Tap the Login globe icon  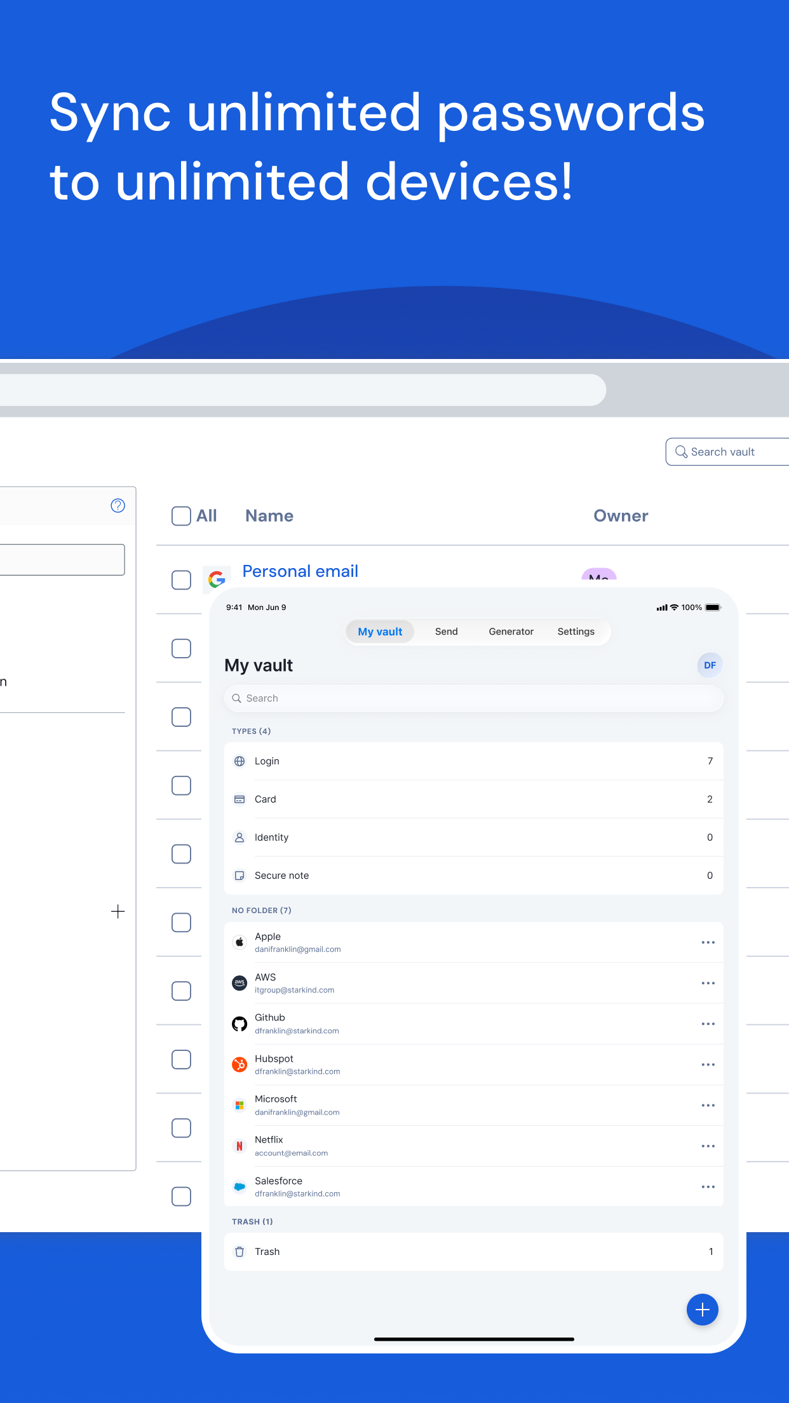(x=239, y=761)
